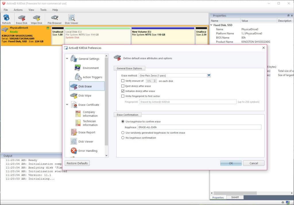The image size is (294, 205).
Task: Click the Keyphrase text field
Action: coord(199,127)
